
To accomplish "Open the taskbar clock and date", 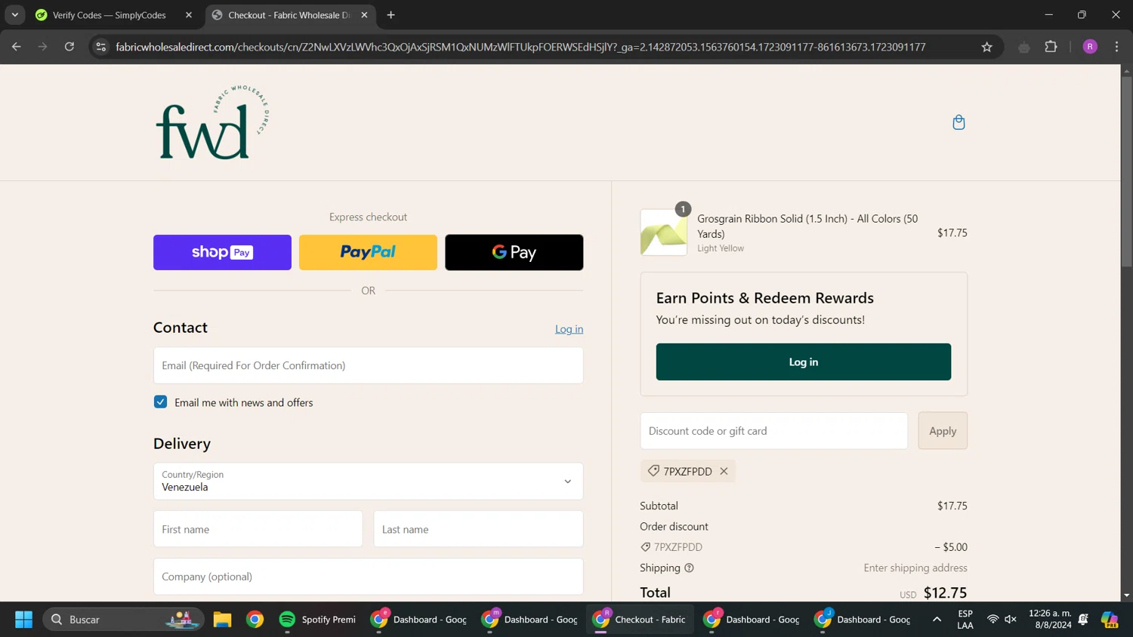I will pos(1050,620).
